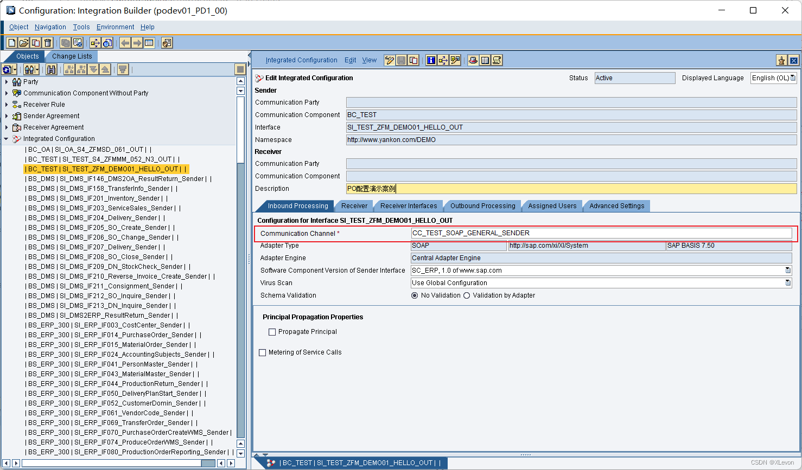Save the integrated configuration with the disk icon
The image size is (802, 470).
click(402, 60)
